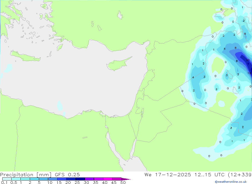Click the '20' precipitation value on the map
Viewport: 252px width, 184px height.
coord(248,60)
